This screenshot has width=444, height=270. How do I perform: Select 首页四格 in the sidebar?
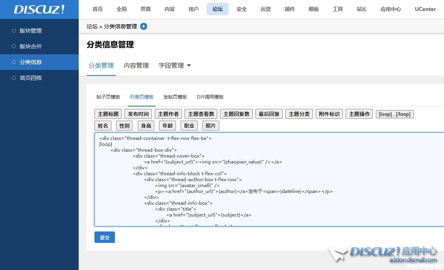pos(31,78)
